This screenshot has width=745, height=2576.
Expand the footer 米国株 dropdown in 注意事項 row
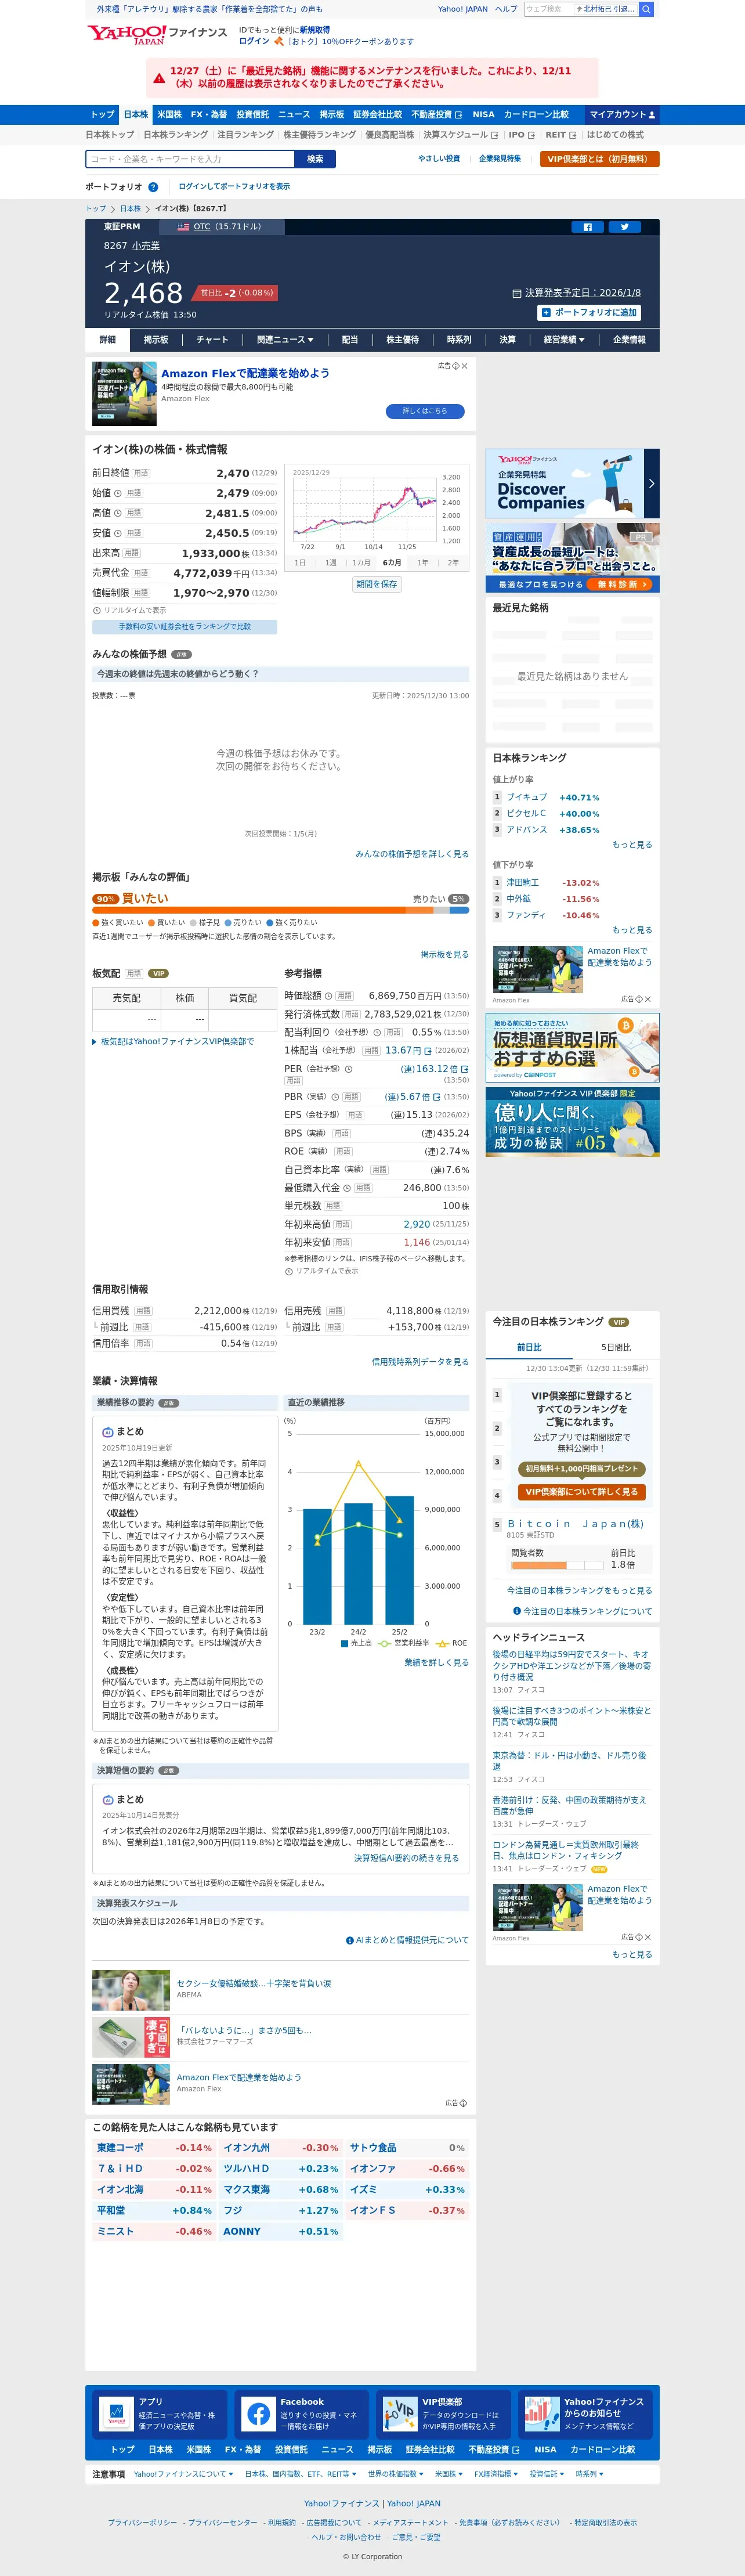tap(449, 2474)
